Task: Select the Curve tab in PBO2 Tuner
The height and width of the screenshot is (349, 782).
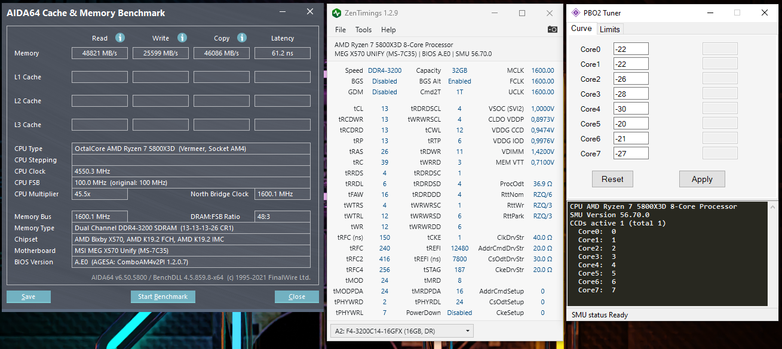Action: (x=581, y=29)
